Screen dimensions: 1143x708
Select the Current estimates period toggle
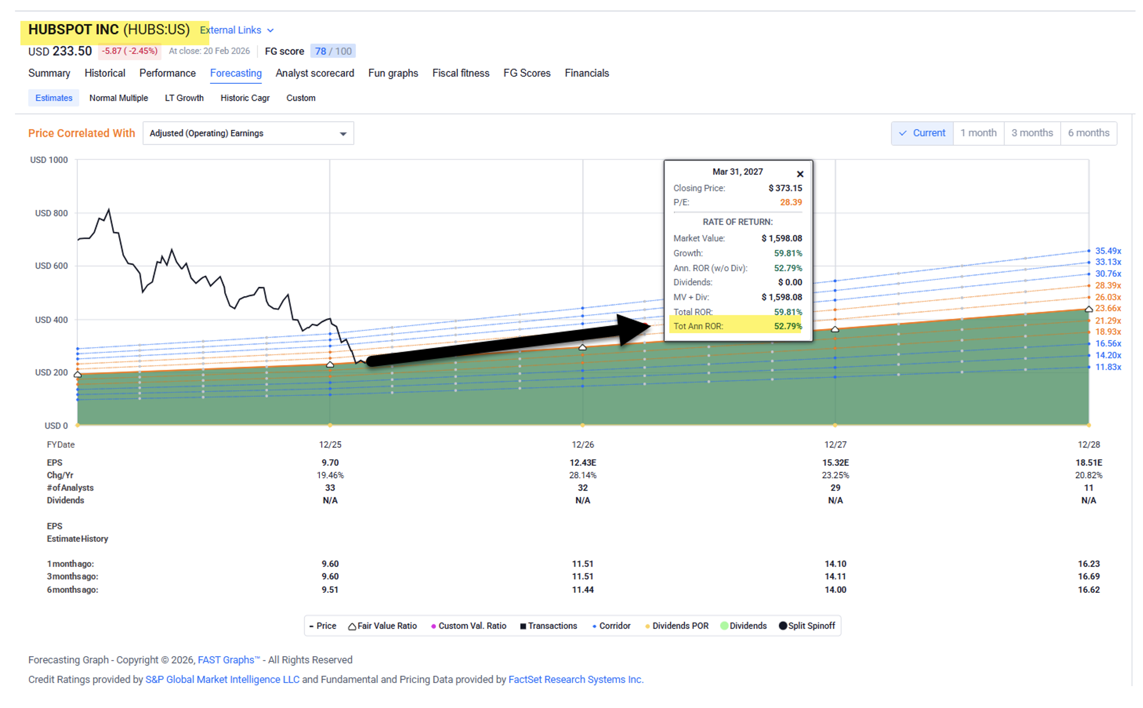922,133
